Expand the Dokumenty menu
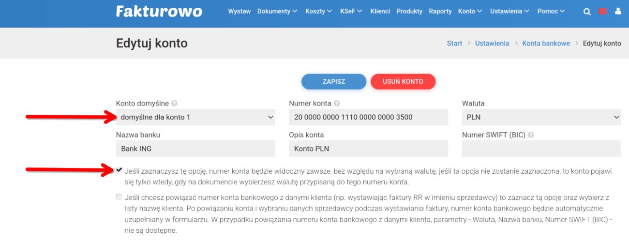The image size is (629, 241). [277, 11]
